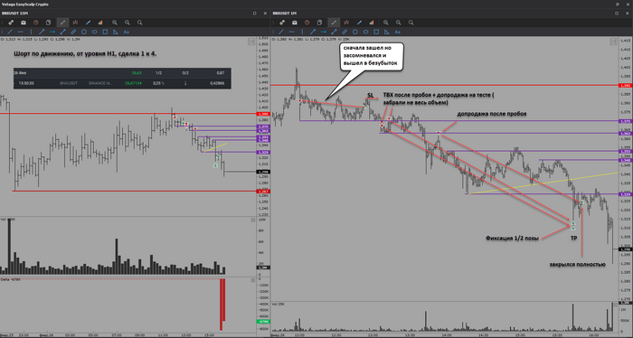633x338 pixels.
Task: Click link-window chain icon in 15M panel
Action: pos(11,23)
